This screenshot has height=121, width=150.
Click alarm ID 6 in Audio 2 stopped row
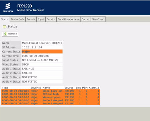pyautogui.click(x=98, y=104)
